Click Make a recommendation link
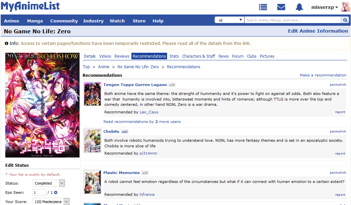The image size is (351, 205). (x=323, y=75)
